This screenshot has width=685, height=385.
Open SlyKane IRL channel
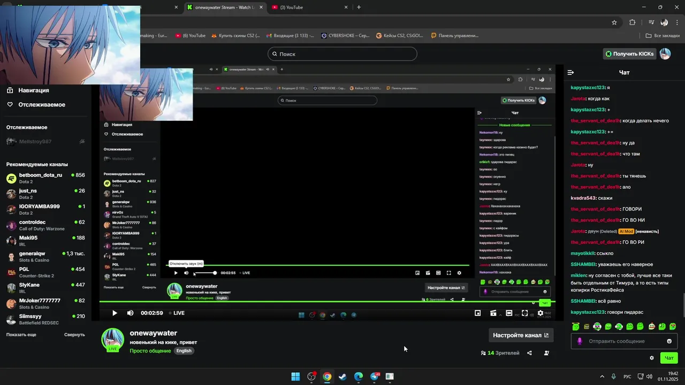[x=45, y=288]
